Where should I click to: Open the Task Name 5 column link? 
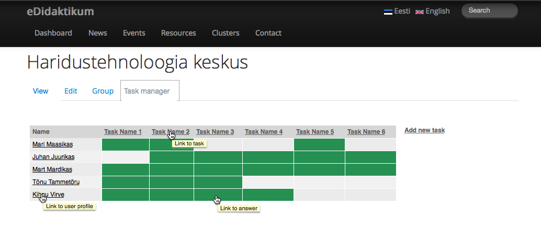point(315,132)
